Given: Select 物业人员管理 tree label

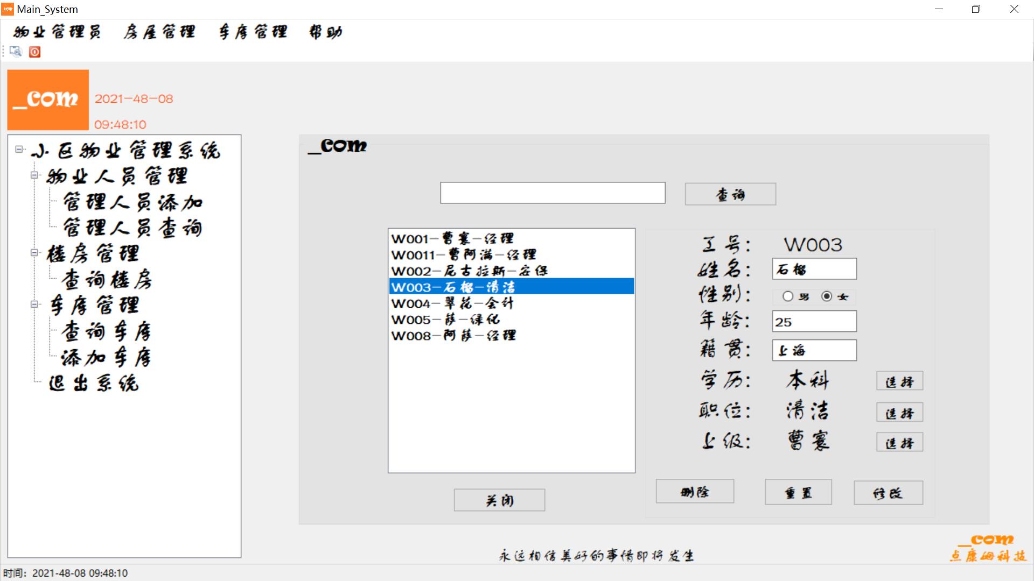Looking at the screenshot, I should tap(117, 176).
